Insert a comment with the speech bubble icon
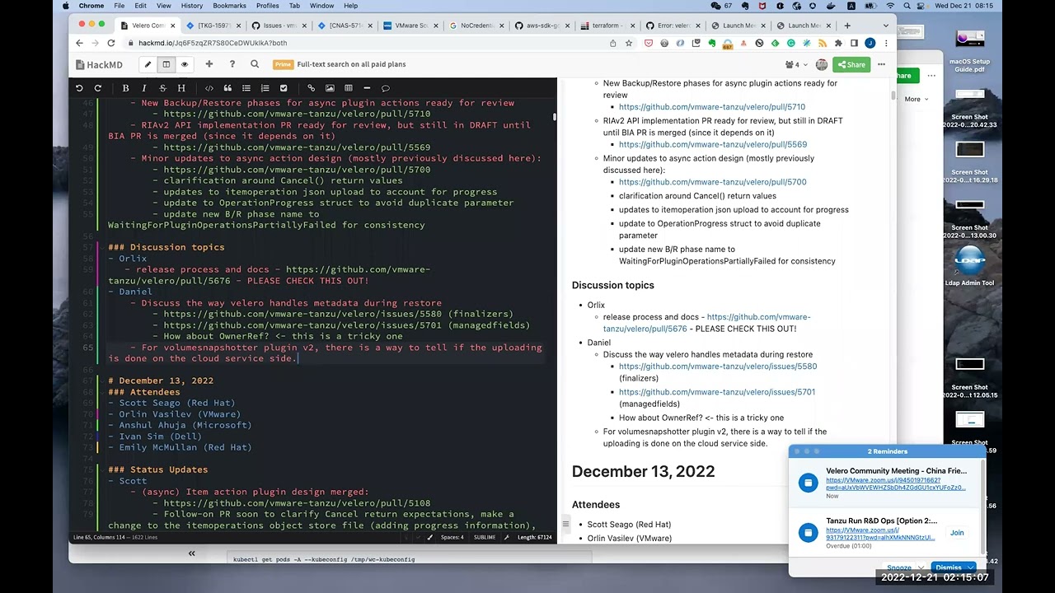The image size is (1055, 593). click(x=386, y=88)
